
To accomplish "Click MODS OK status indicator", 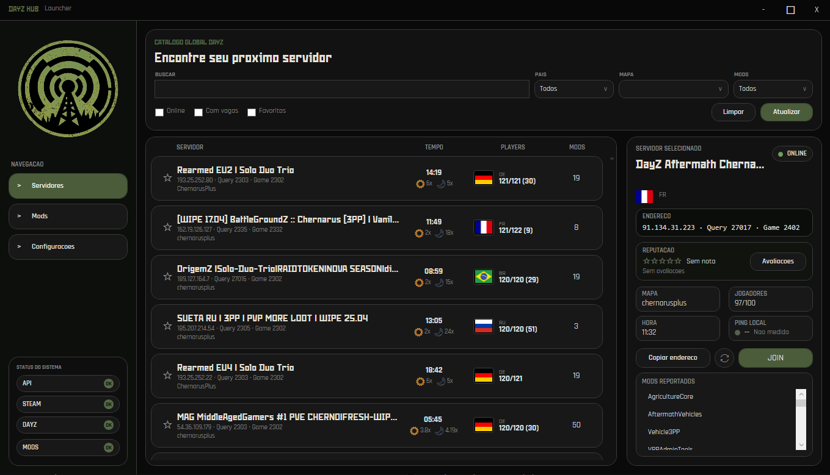I will pos(109,448).
